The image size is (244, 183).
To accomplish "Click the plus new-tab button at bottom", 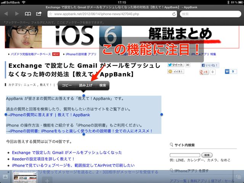I will pyautogui.click(x=47, y=180).
